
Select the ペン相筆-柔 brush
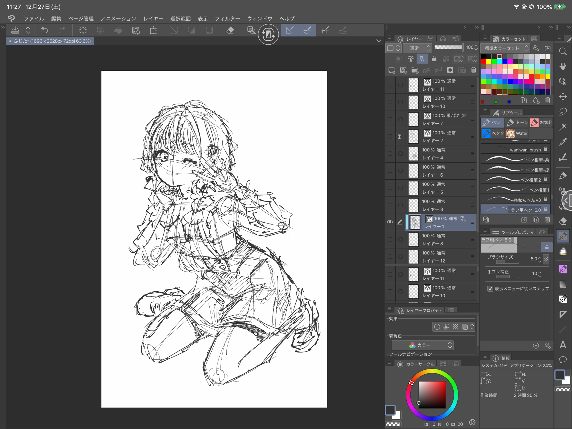(x=515, y=159)
